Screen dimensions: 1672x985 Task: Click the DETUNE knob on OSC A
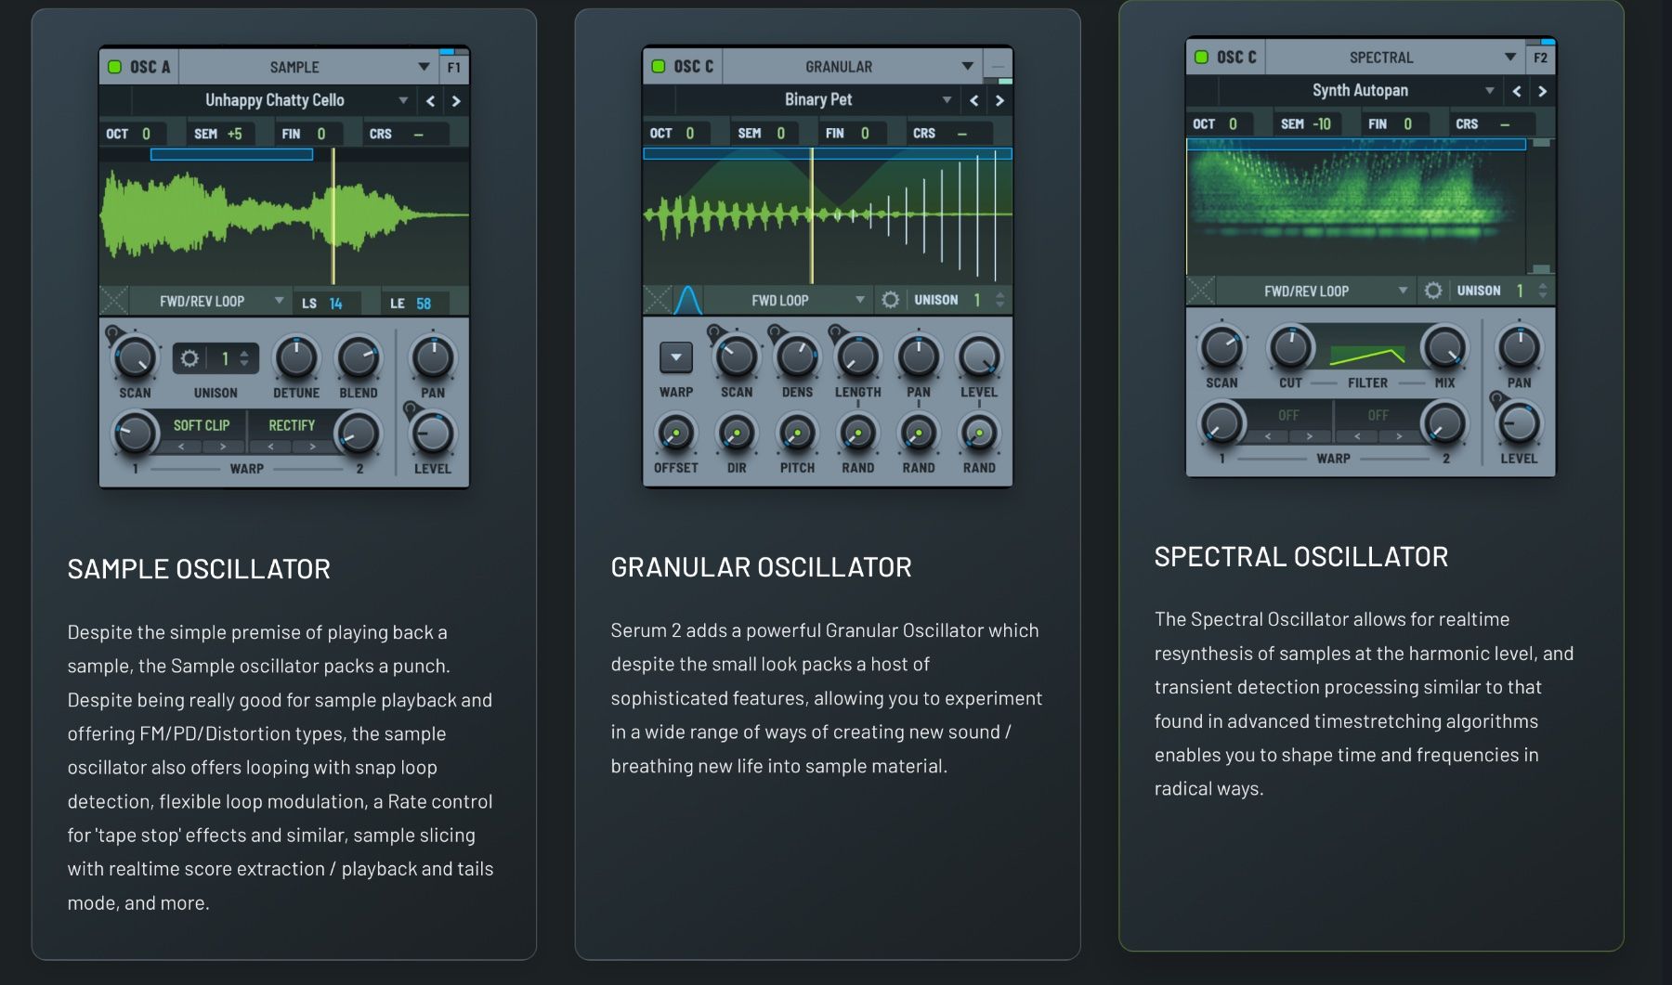[296, 357]
